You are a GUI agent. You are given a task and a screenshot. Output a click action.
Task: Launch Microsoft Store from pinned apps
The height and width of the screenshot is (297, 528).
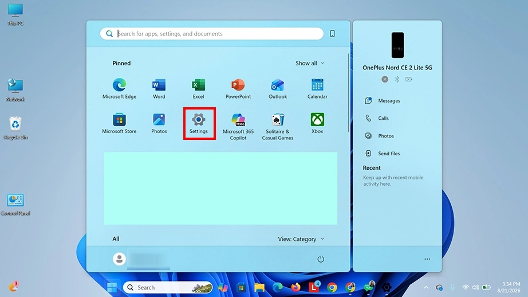click(x=119, y=123)
